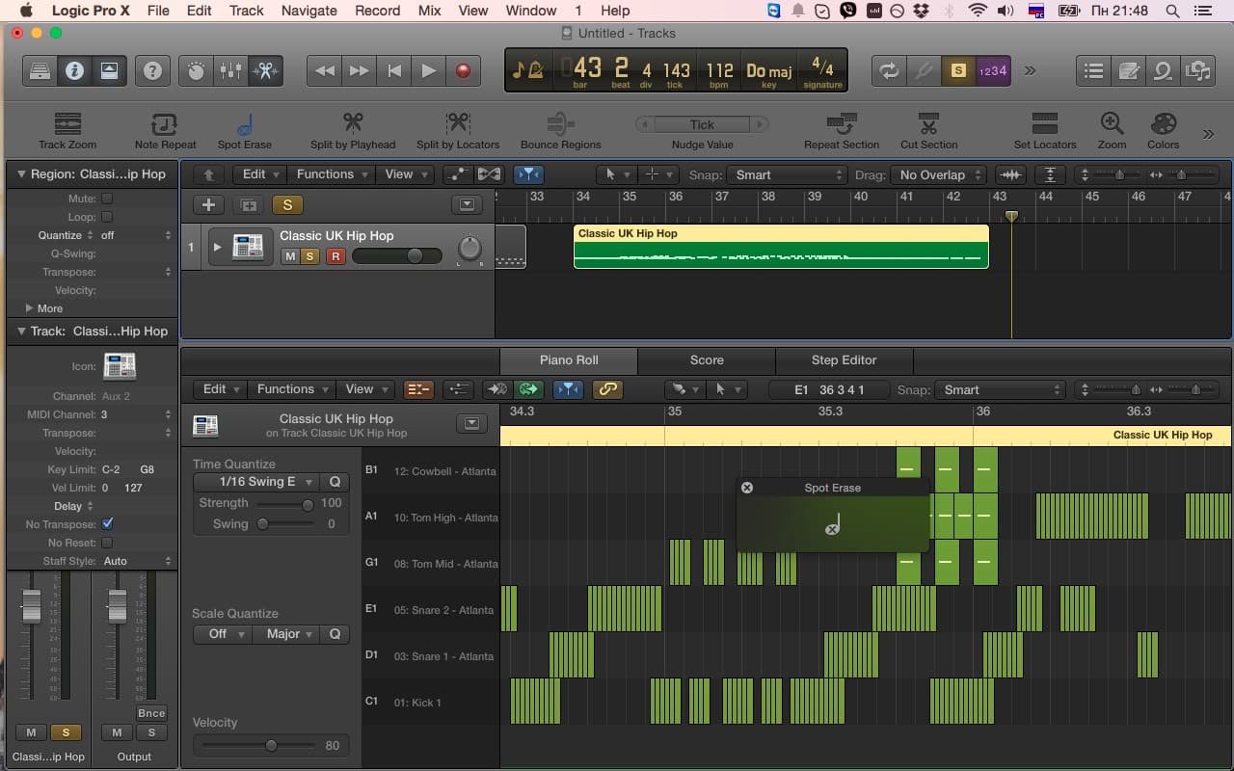Close the Spot Erase popup

(746, 488)
